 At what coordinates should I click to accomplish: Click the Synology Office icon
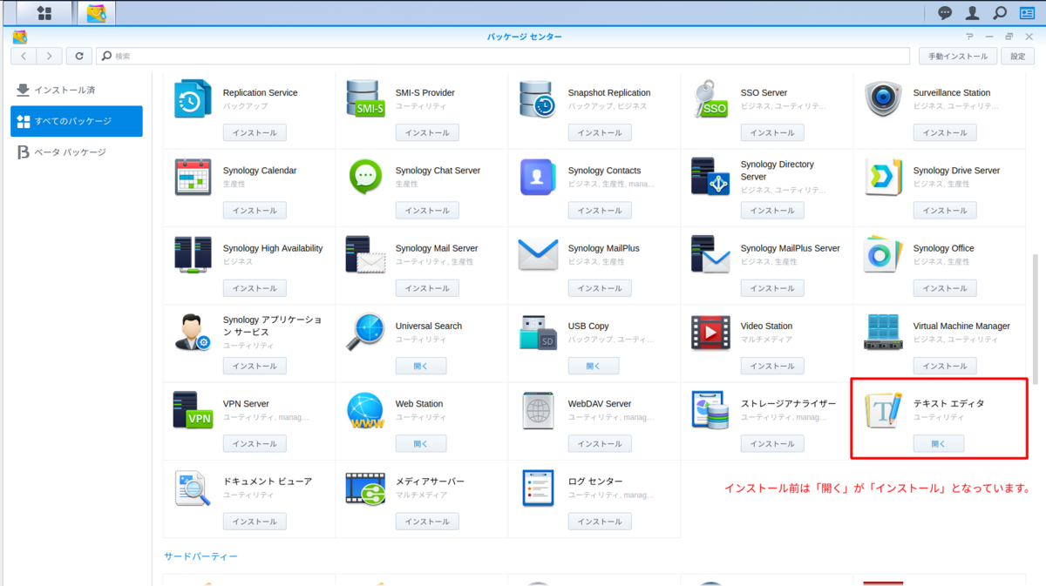(883, 254)
